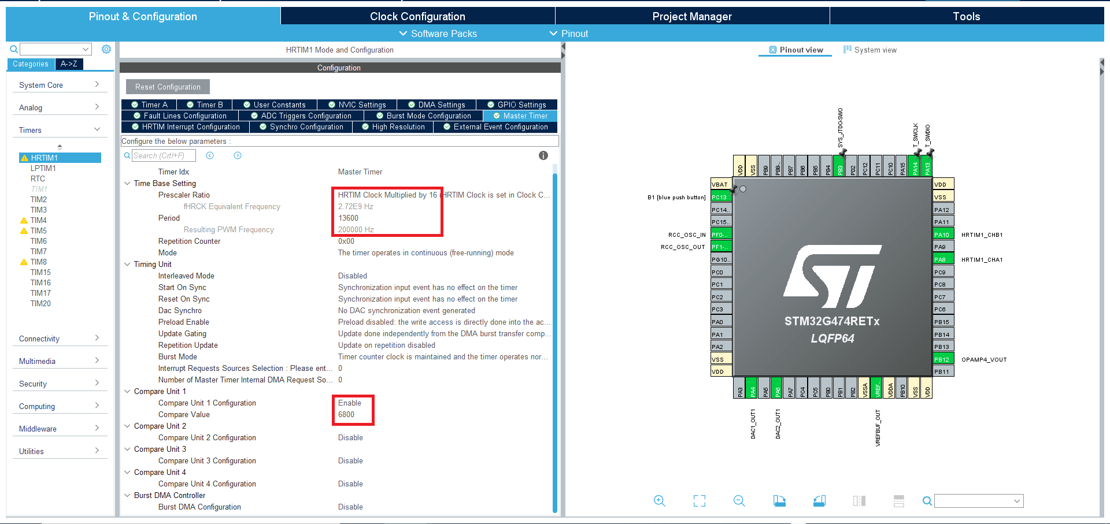Open the Burst Mode Configuration tab
This screenshot has width=1110, height=524.
[423, 116]
